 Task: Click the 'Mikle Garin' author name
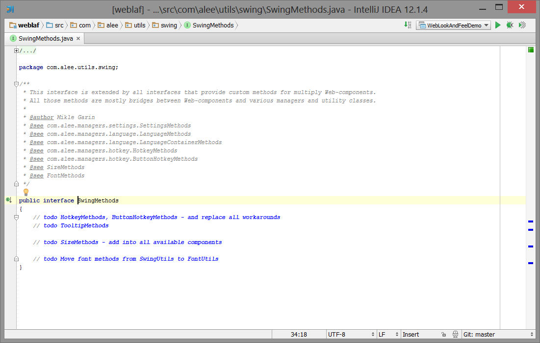pyautogui.click(x=76, y=117)
